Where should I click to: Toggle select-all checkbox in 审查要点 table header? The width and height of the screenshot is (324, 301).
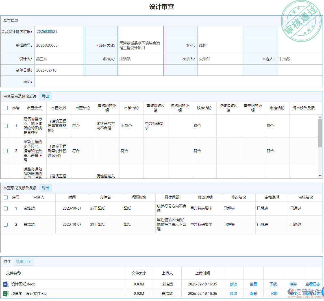pyautogui.click(x=6, y=108)
